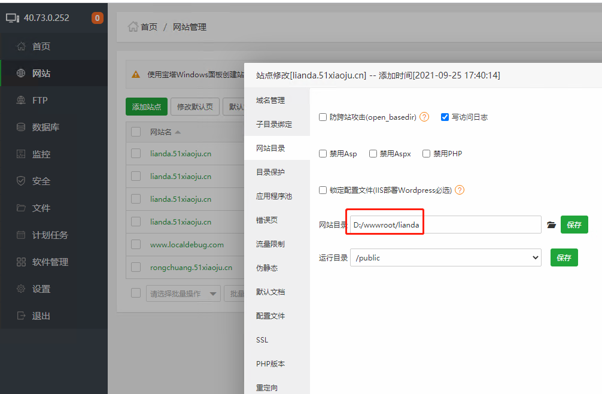
Task: Sort by 网站名 arrow icon
Action: tap(178, 132)
